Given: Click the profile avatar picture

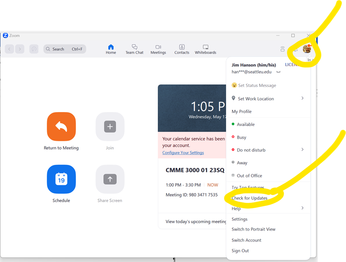Looking at the screenshot, I should (x=307, y=49).
